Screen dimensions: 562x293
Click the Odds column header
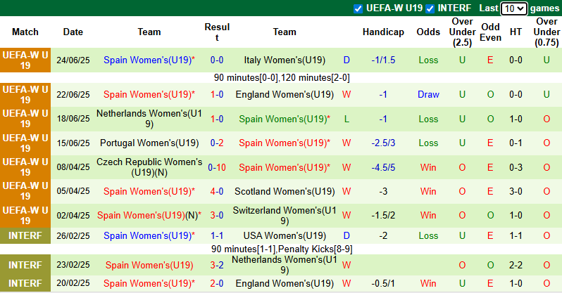[x=428, y=32]
